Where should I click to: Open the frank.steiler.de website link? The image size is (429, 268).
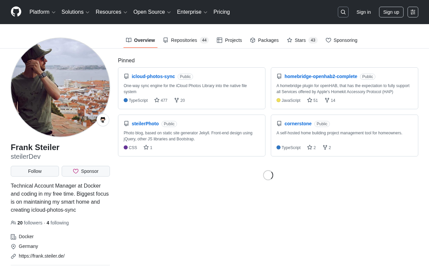click(42, 256)
